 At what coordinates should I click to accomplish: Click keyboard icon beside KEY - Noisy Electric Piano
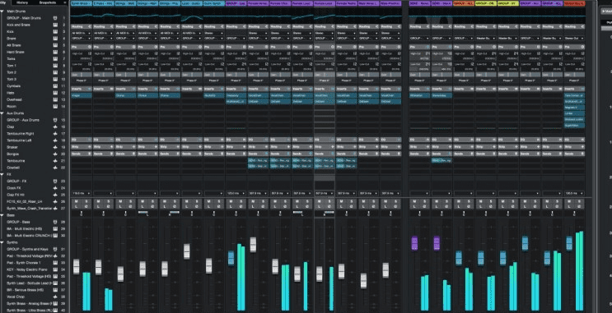[x=55, y=269]
